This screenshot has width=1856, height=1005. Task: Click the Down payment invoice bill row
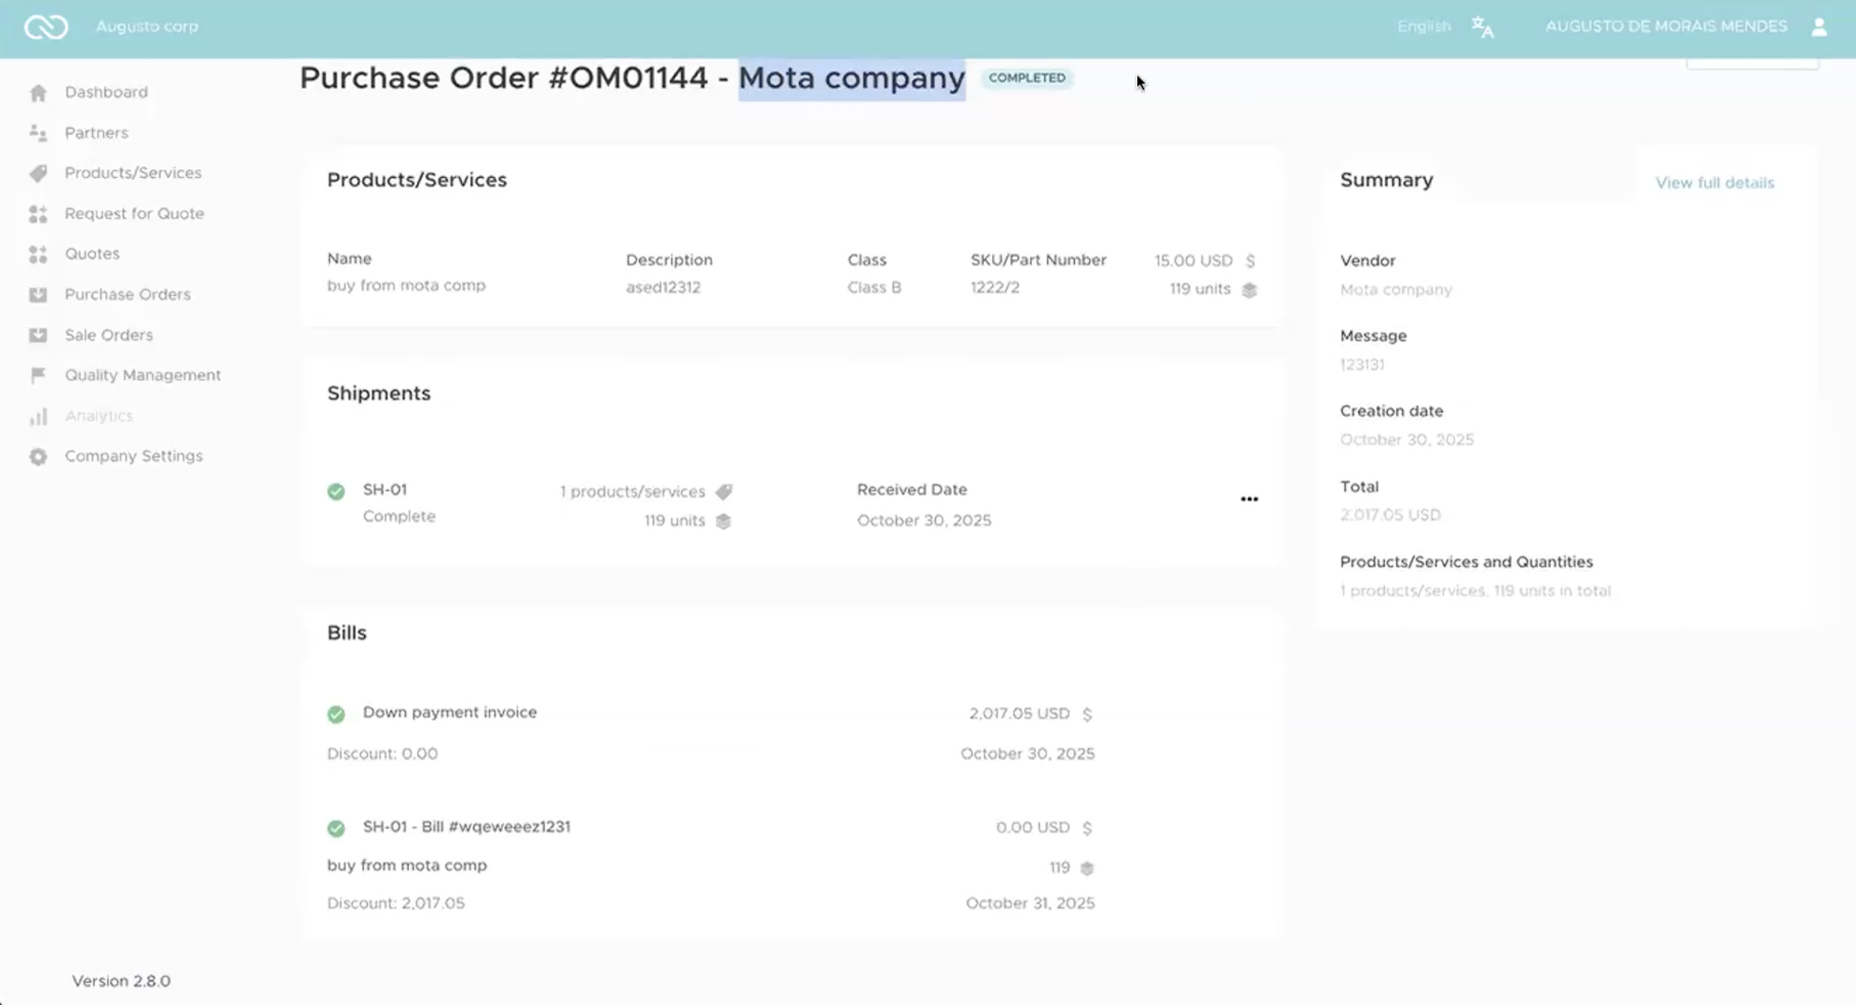449,712
